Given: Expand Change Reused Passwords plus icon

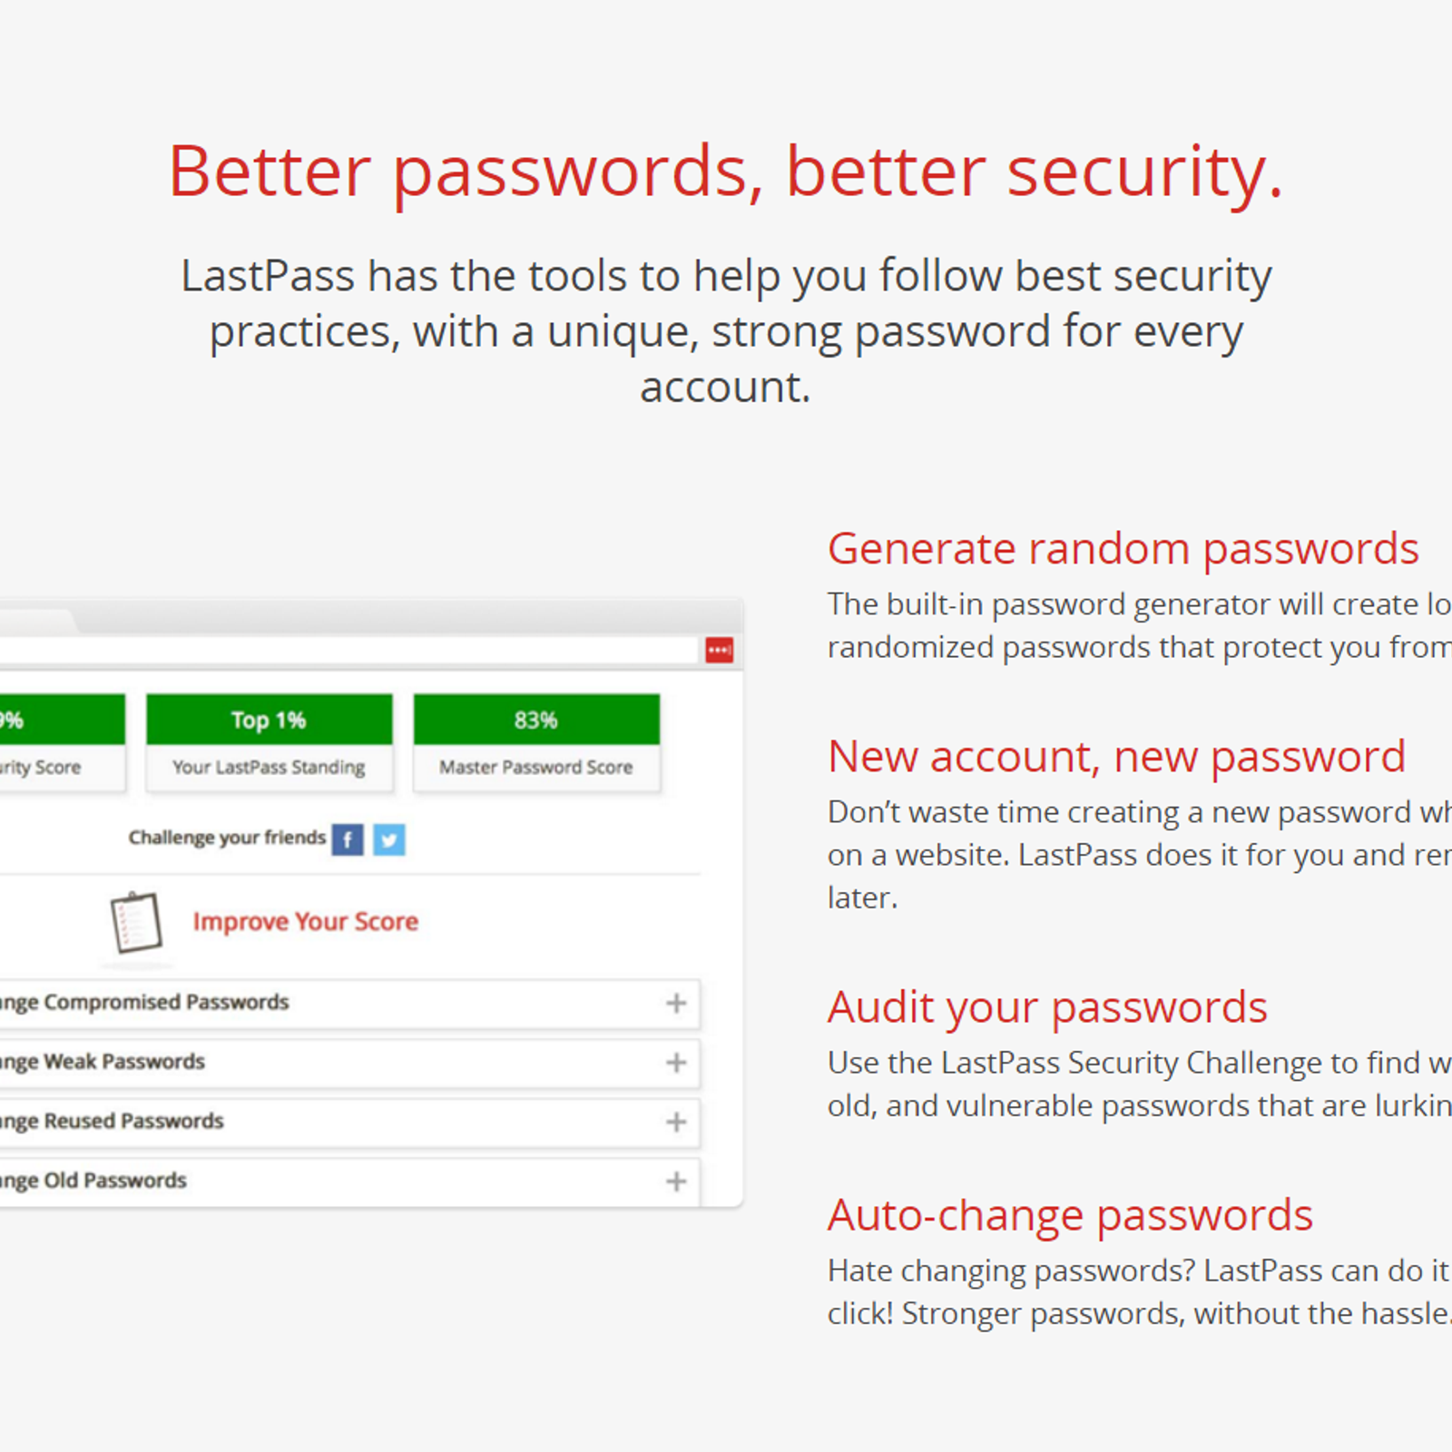Looking at the screenshot, I should click(676, 1123).
